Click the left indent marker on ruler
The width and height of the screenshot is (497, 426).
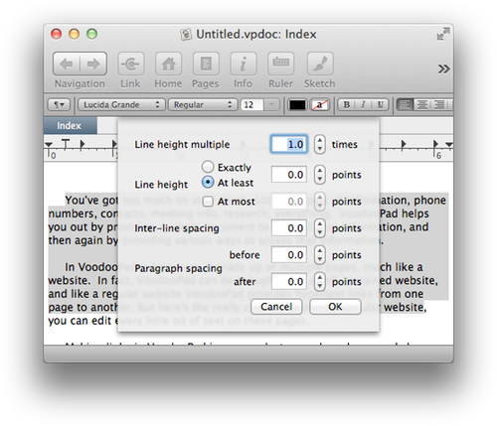pyautogui.click(x=49, y=145)
